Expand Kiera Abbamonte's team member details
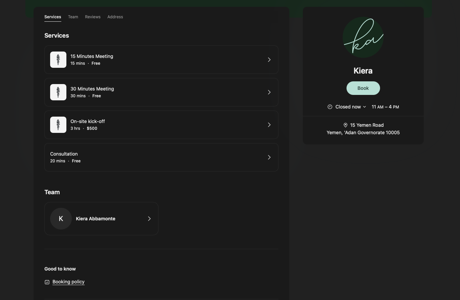 pyautogui.click(x=149, y=218)
